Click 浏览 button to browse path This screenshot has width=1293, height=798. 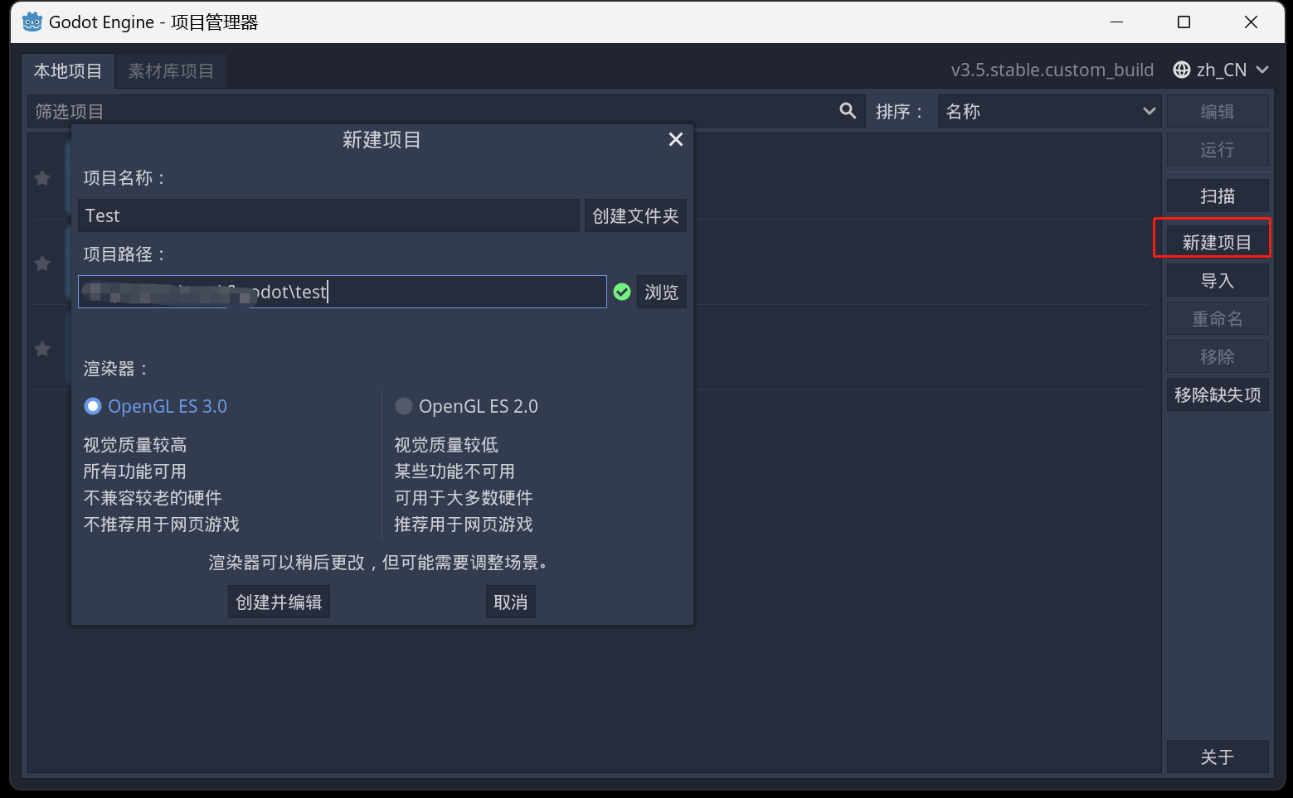point(662,292)
